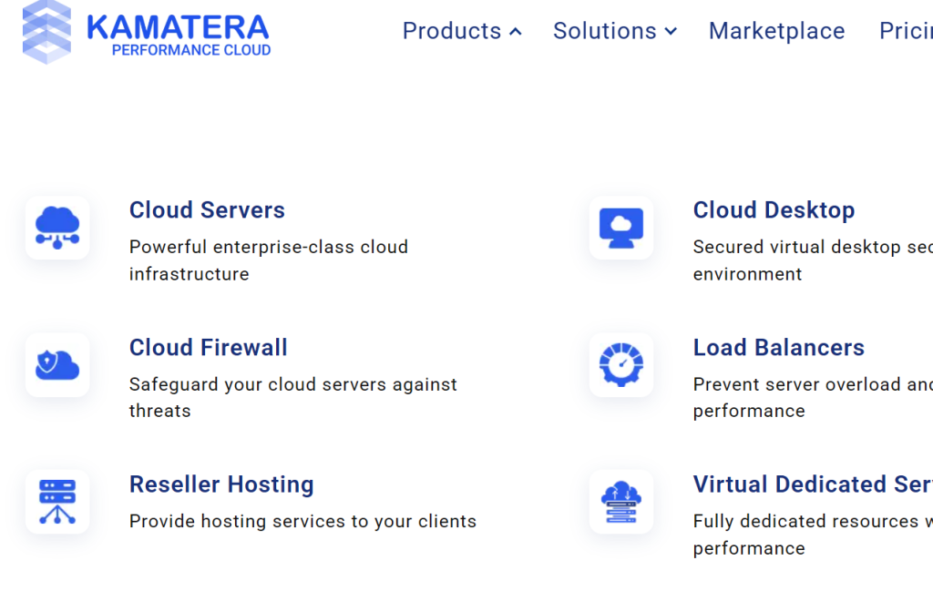Open the Cloud Firewall link
This screenshot has width=933, height=591.
[209, 347]
